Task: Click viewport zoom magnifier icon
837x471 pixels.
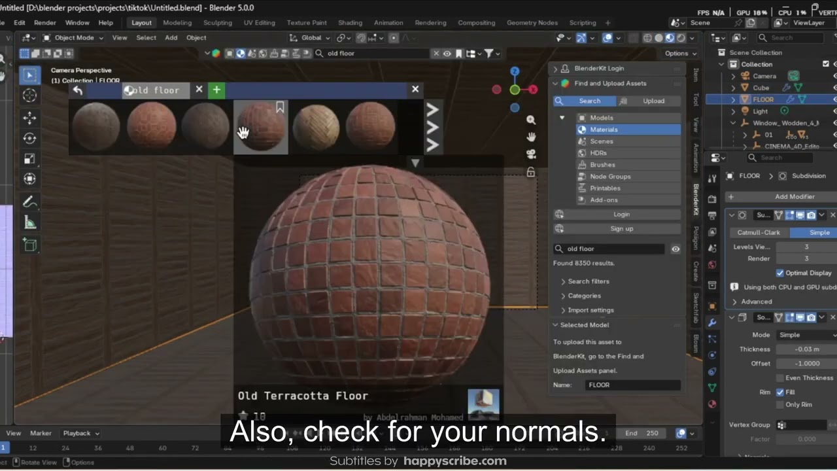Action: (x=531, y=120)
